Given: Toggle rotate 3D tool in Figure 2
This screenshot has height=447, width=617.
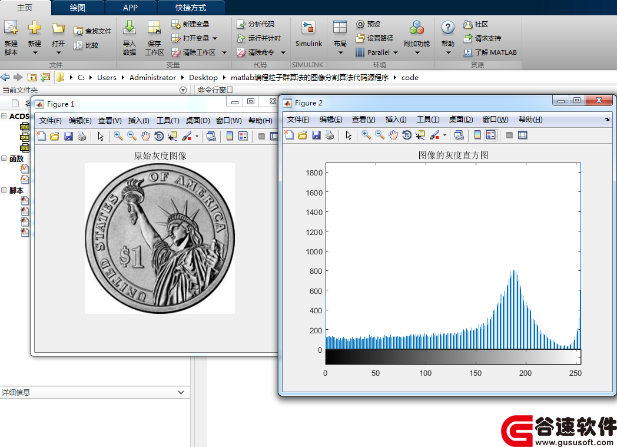Looking at the screenshot, I should [x=407, y=135].
